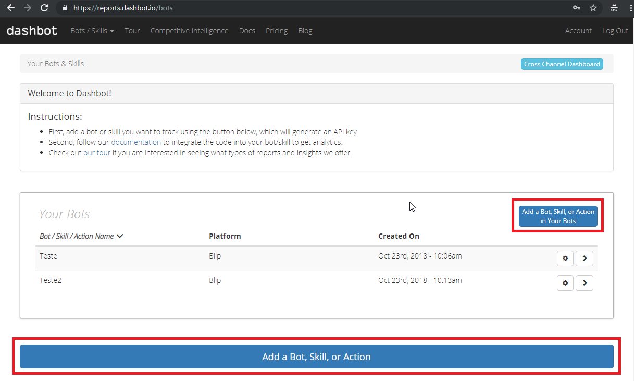Screen dimensions: 634x381
Task: Sort by Bot / Skill / Action Name
Action: coord(81,236)
